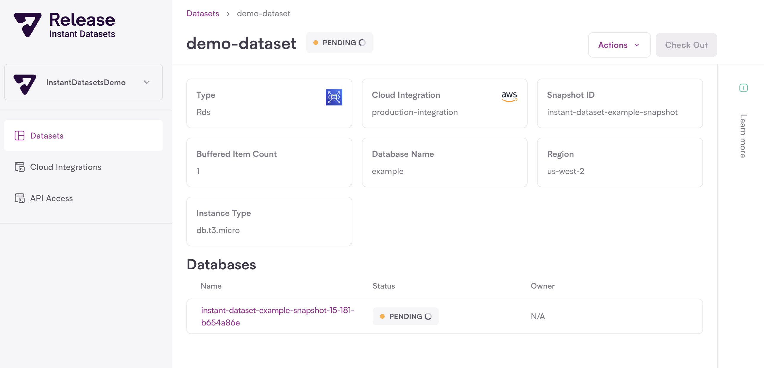
Task: Click the Check Out button
Action: 686,45
